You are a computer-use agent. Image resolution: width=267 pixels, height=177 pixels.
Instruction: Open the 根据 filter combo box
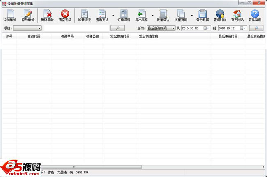(27, 28)
